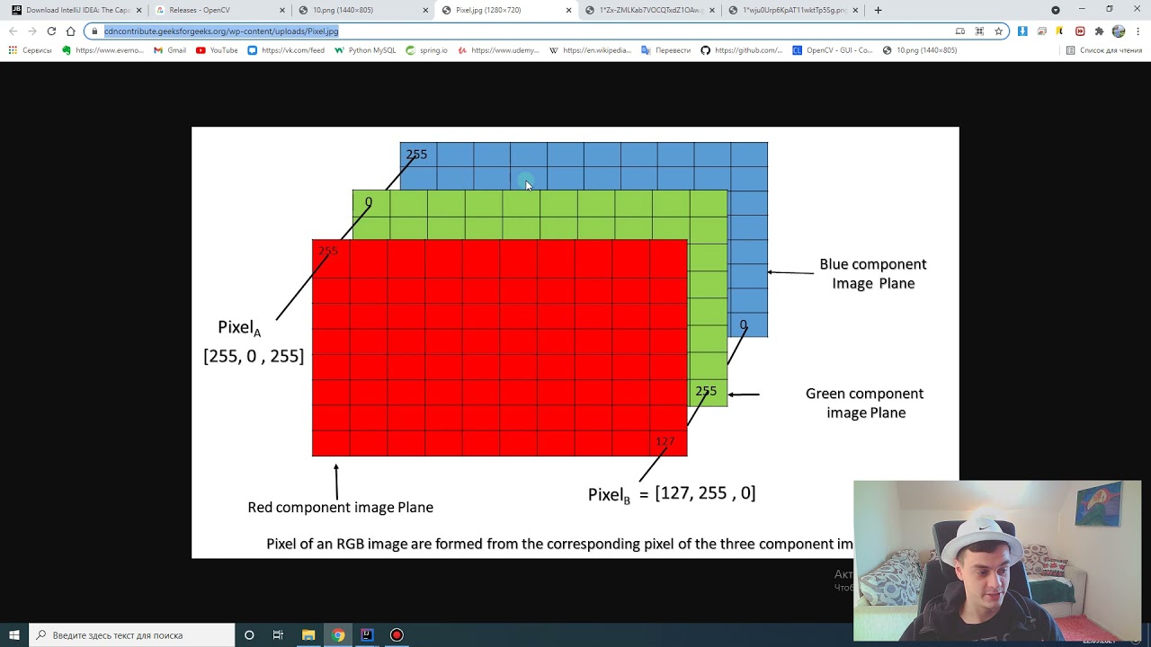Go back with the browser back arrow
Screen dimensions: 1151x647
(13, 31)
